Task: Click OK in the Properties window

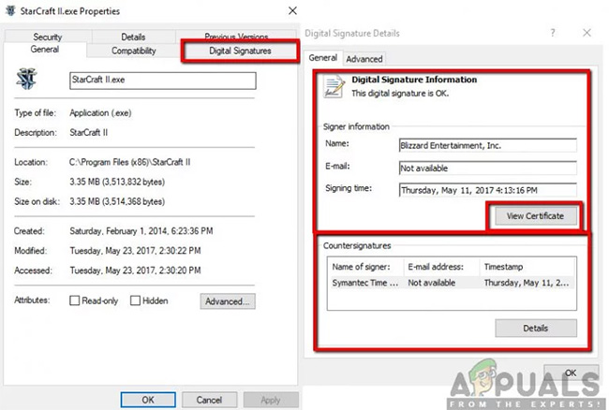Action: coord(148,400)
